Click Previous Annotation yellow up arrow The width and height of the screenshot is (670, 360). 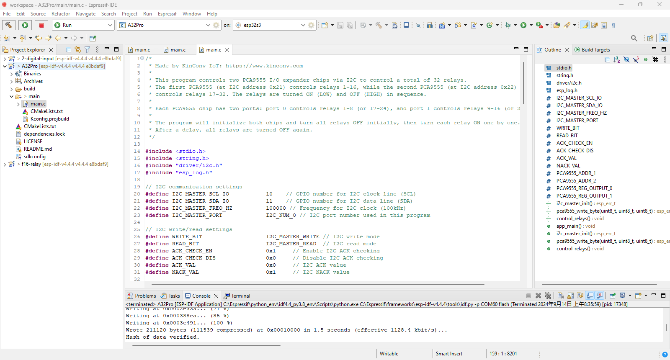[x=23, y=38]
